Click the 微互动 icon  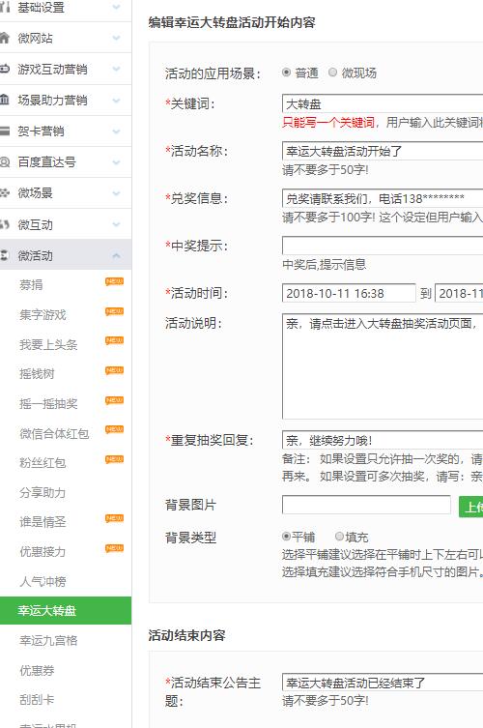(5, 224)
